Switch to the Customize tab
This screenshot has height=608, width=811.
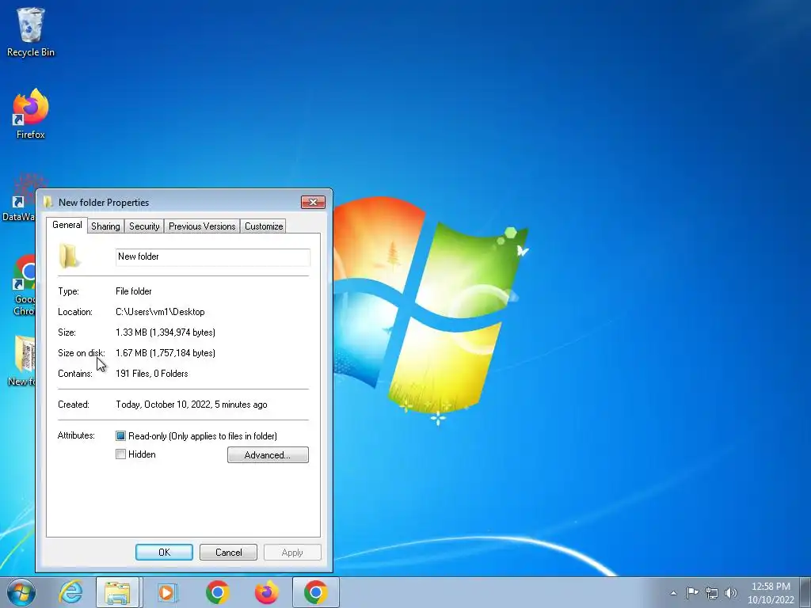click(x=264, y=226)
